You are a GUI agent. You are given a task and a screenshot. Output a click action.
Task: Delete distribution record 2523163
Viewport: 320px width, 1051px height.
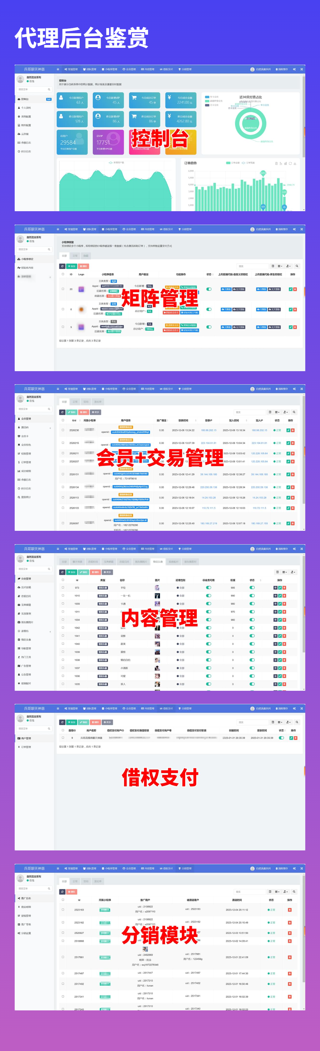289,909
